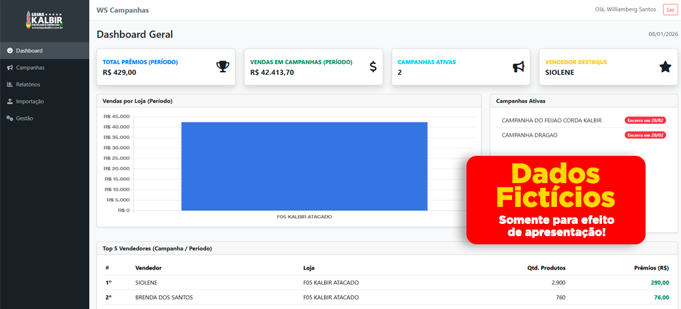
Task: Click the Vendedor column header
Action: tap(148, 267)
